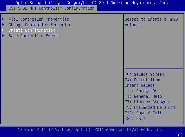Image resolution: width=185 pixels, height=137 pixels.
Task: Click the 'F7: Discard Changes' hint
Action: pos(147,102)
